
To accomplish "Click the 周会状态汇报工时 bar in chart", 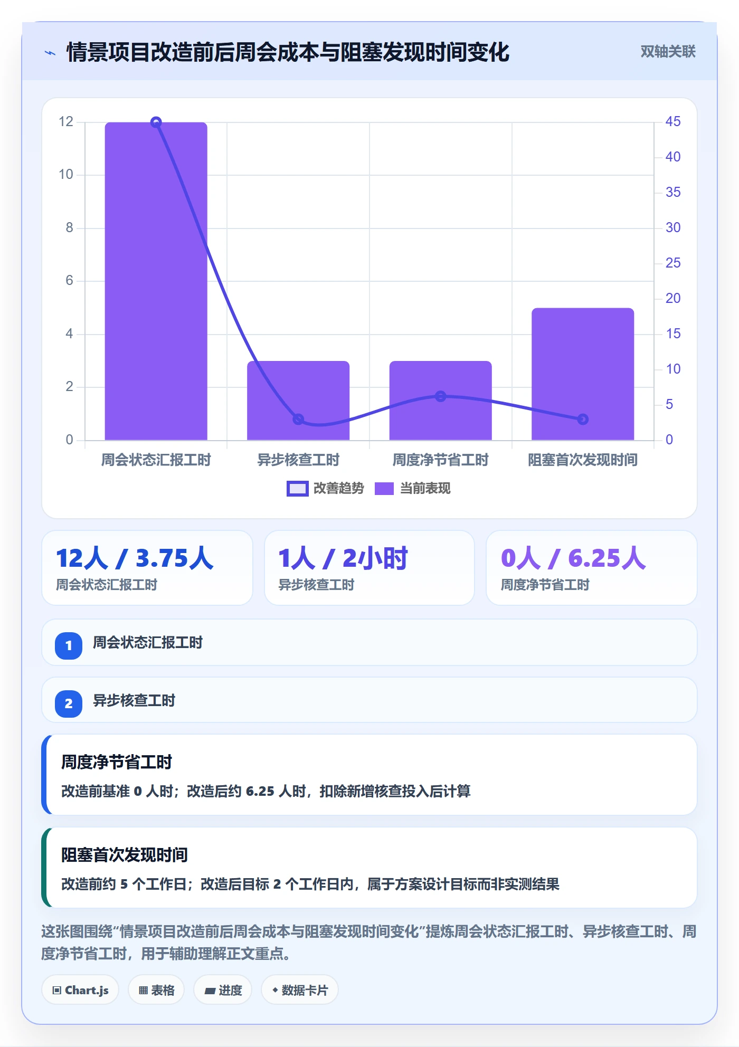I will 156,281.
